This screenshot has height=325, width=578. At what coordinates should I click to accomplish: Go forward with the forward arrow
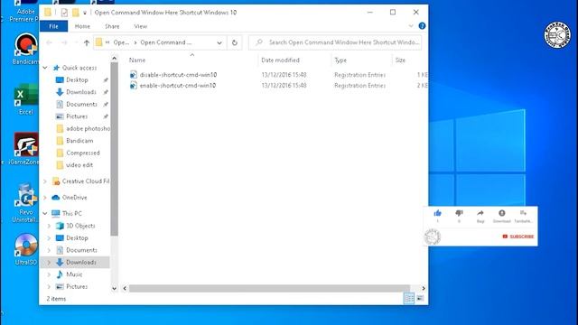[64, 42]
